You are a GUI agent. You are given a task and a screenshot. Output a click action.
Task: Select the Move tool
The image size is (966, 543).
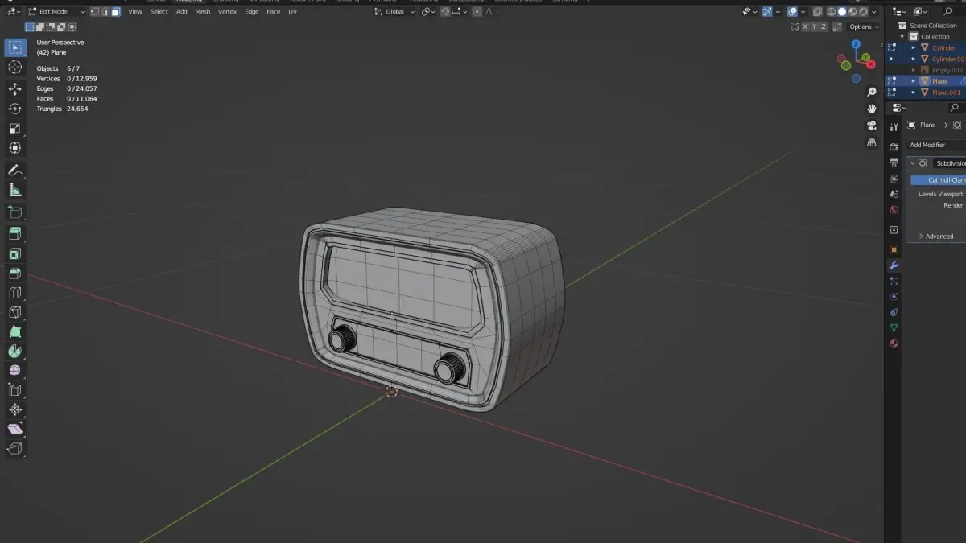[14, 88]
